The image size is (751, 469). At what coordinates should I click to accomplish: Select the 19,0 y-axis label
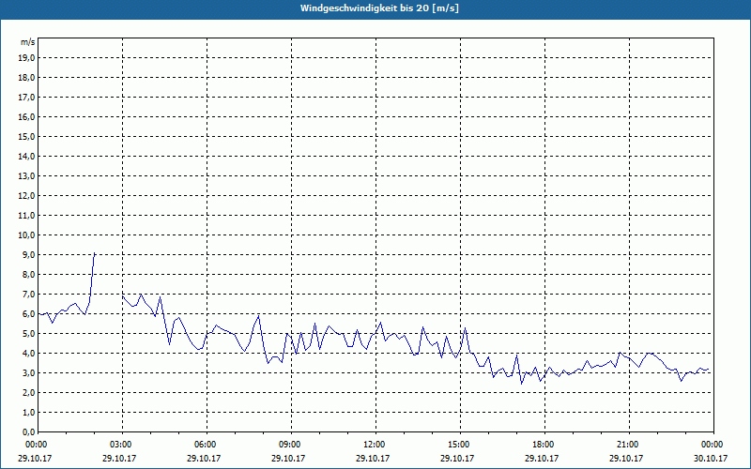(27, 58)
